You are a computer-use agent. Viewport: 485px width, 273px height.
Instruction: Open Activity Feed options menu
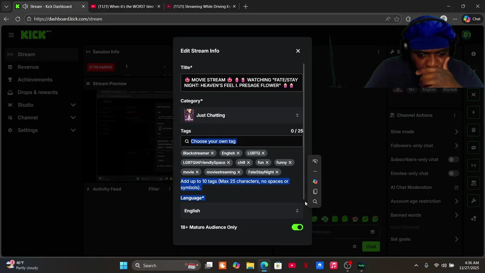point(170,189)
